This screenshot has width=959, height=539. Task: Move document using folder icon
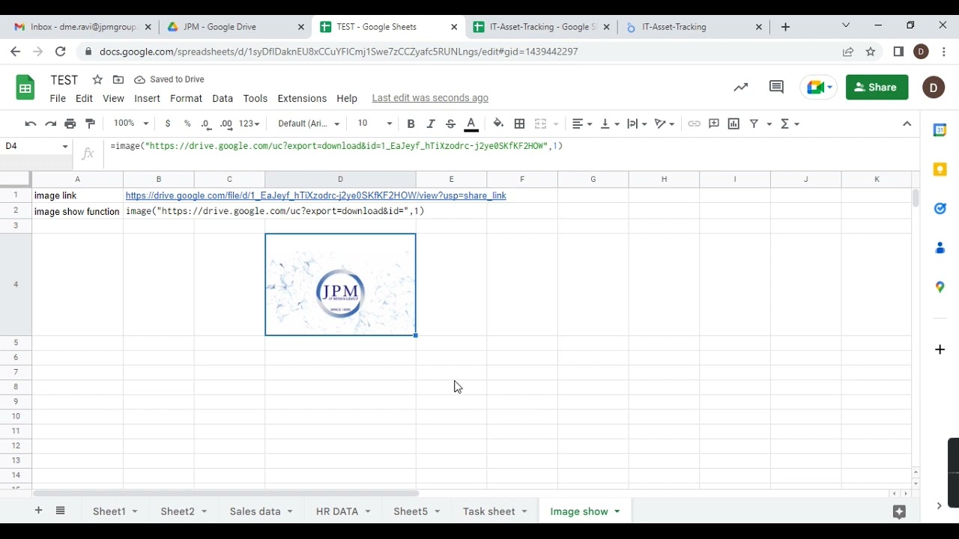coord(118,79)
